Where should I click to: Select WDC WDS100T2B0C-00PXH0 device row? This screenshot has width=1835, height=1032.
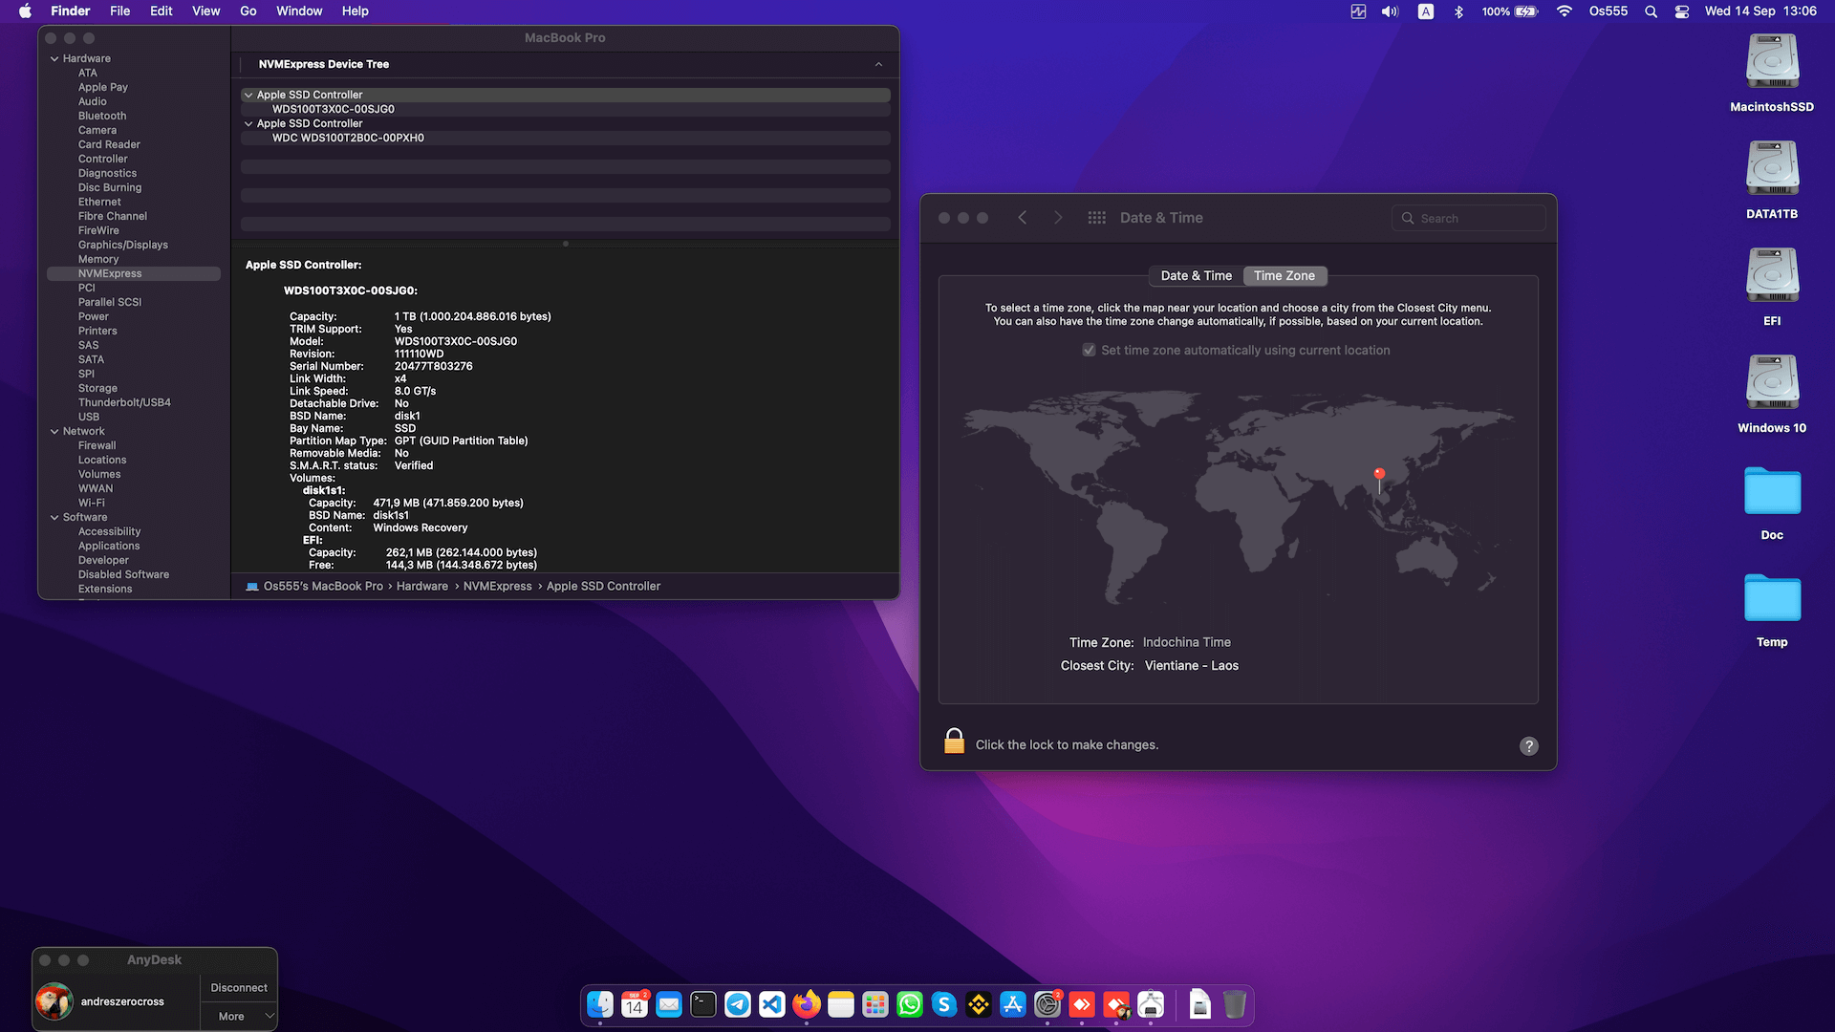pyautogui.click(x=566, y=138)
